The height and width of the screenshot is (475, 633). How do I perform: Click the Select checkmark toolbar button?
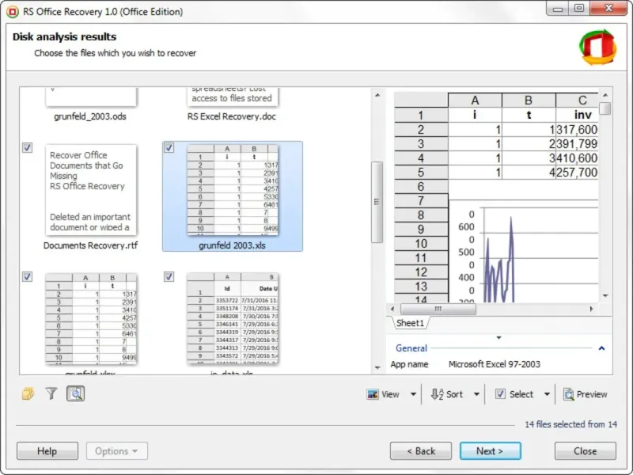point(514,394)
